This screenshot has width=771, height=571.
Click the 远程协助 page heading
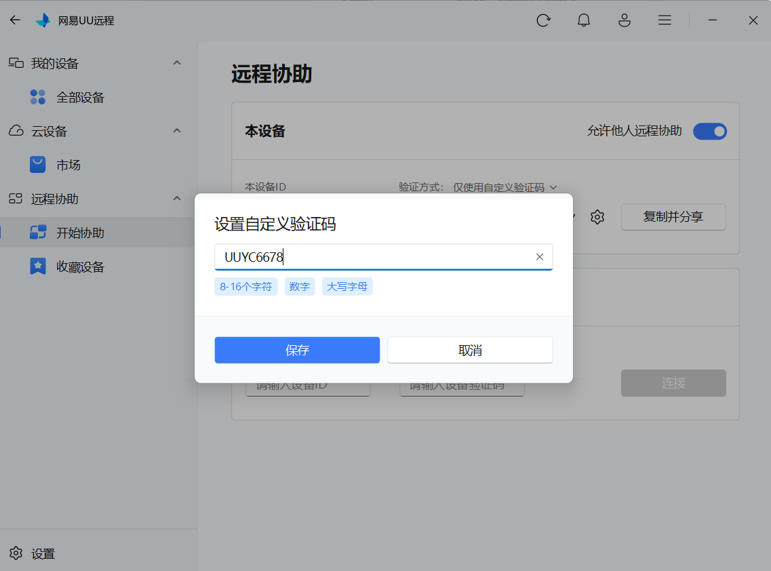pos(272,75)
